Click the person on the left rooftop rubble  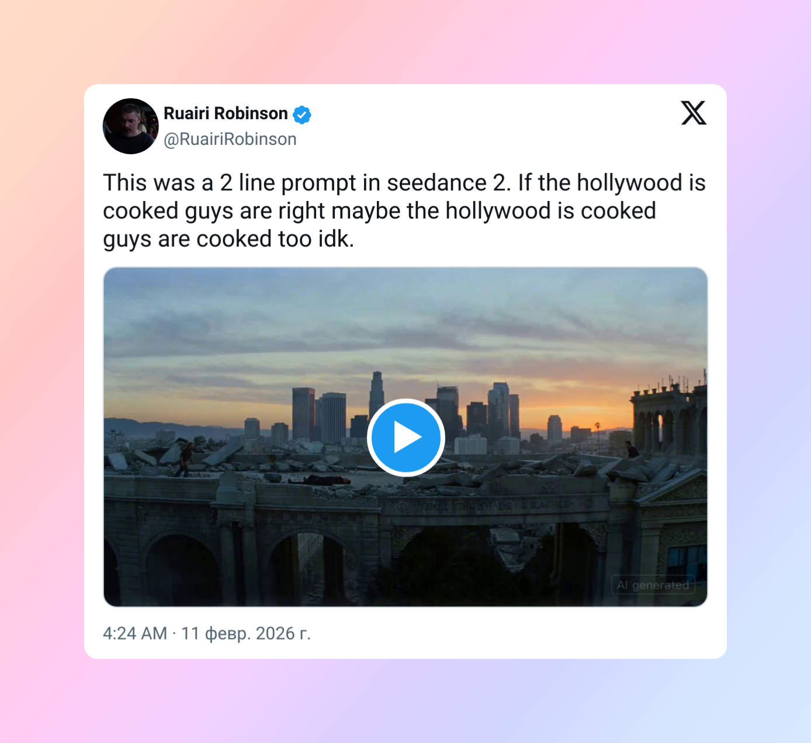click(x=187, y=460)
